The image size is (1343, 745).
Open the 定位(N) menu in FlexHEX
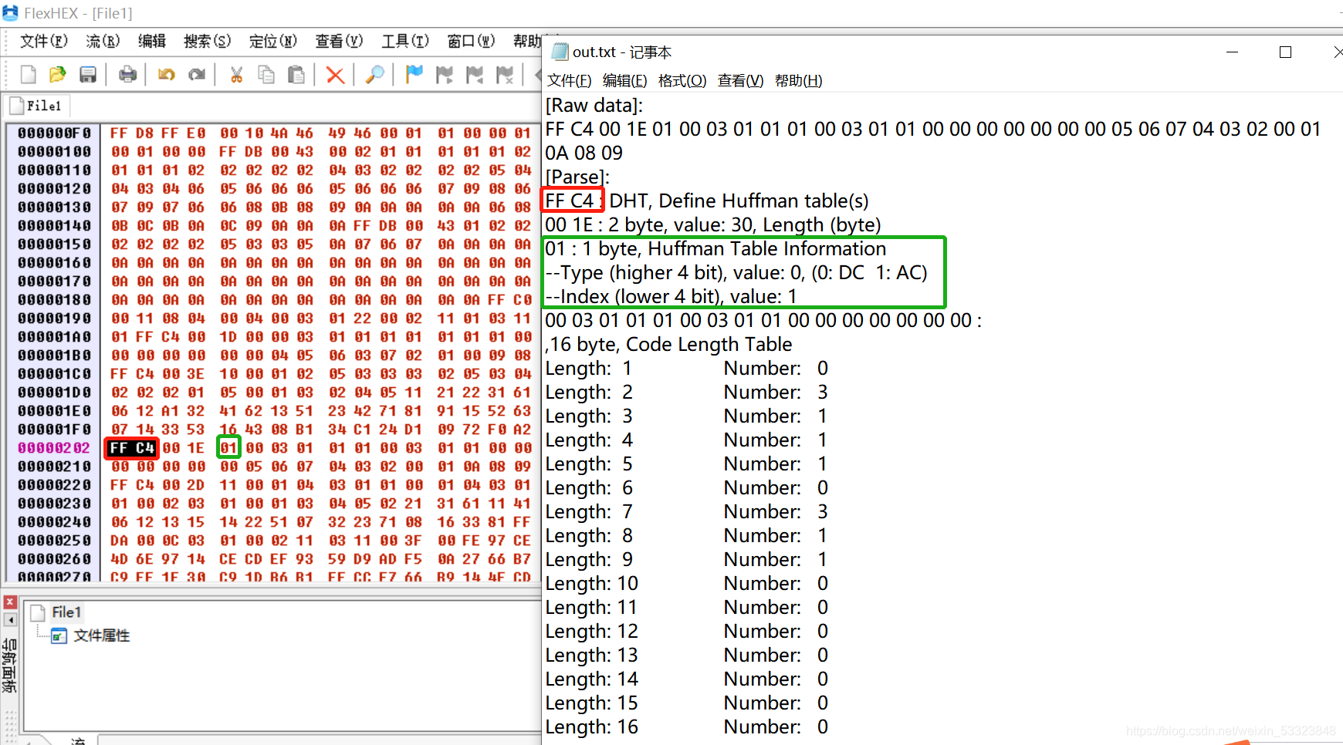click(x=273, y=41)
